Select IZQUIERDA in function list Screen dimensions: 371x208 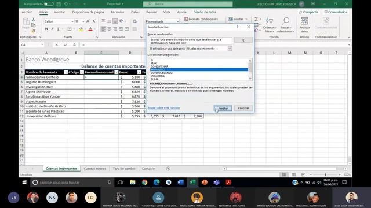(157, 76)
